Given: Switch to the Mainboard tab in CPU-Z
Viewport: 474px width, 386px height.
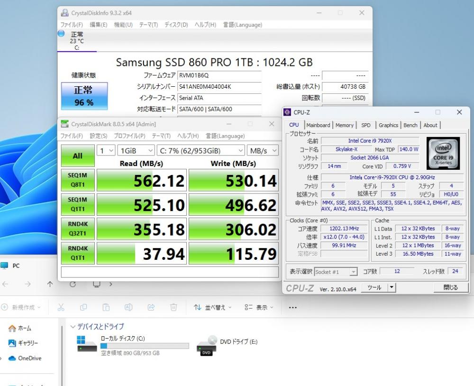Looking at the screenshot, I should click(318, 125).
